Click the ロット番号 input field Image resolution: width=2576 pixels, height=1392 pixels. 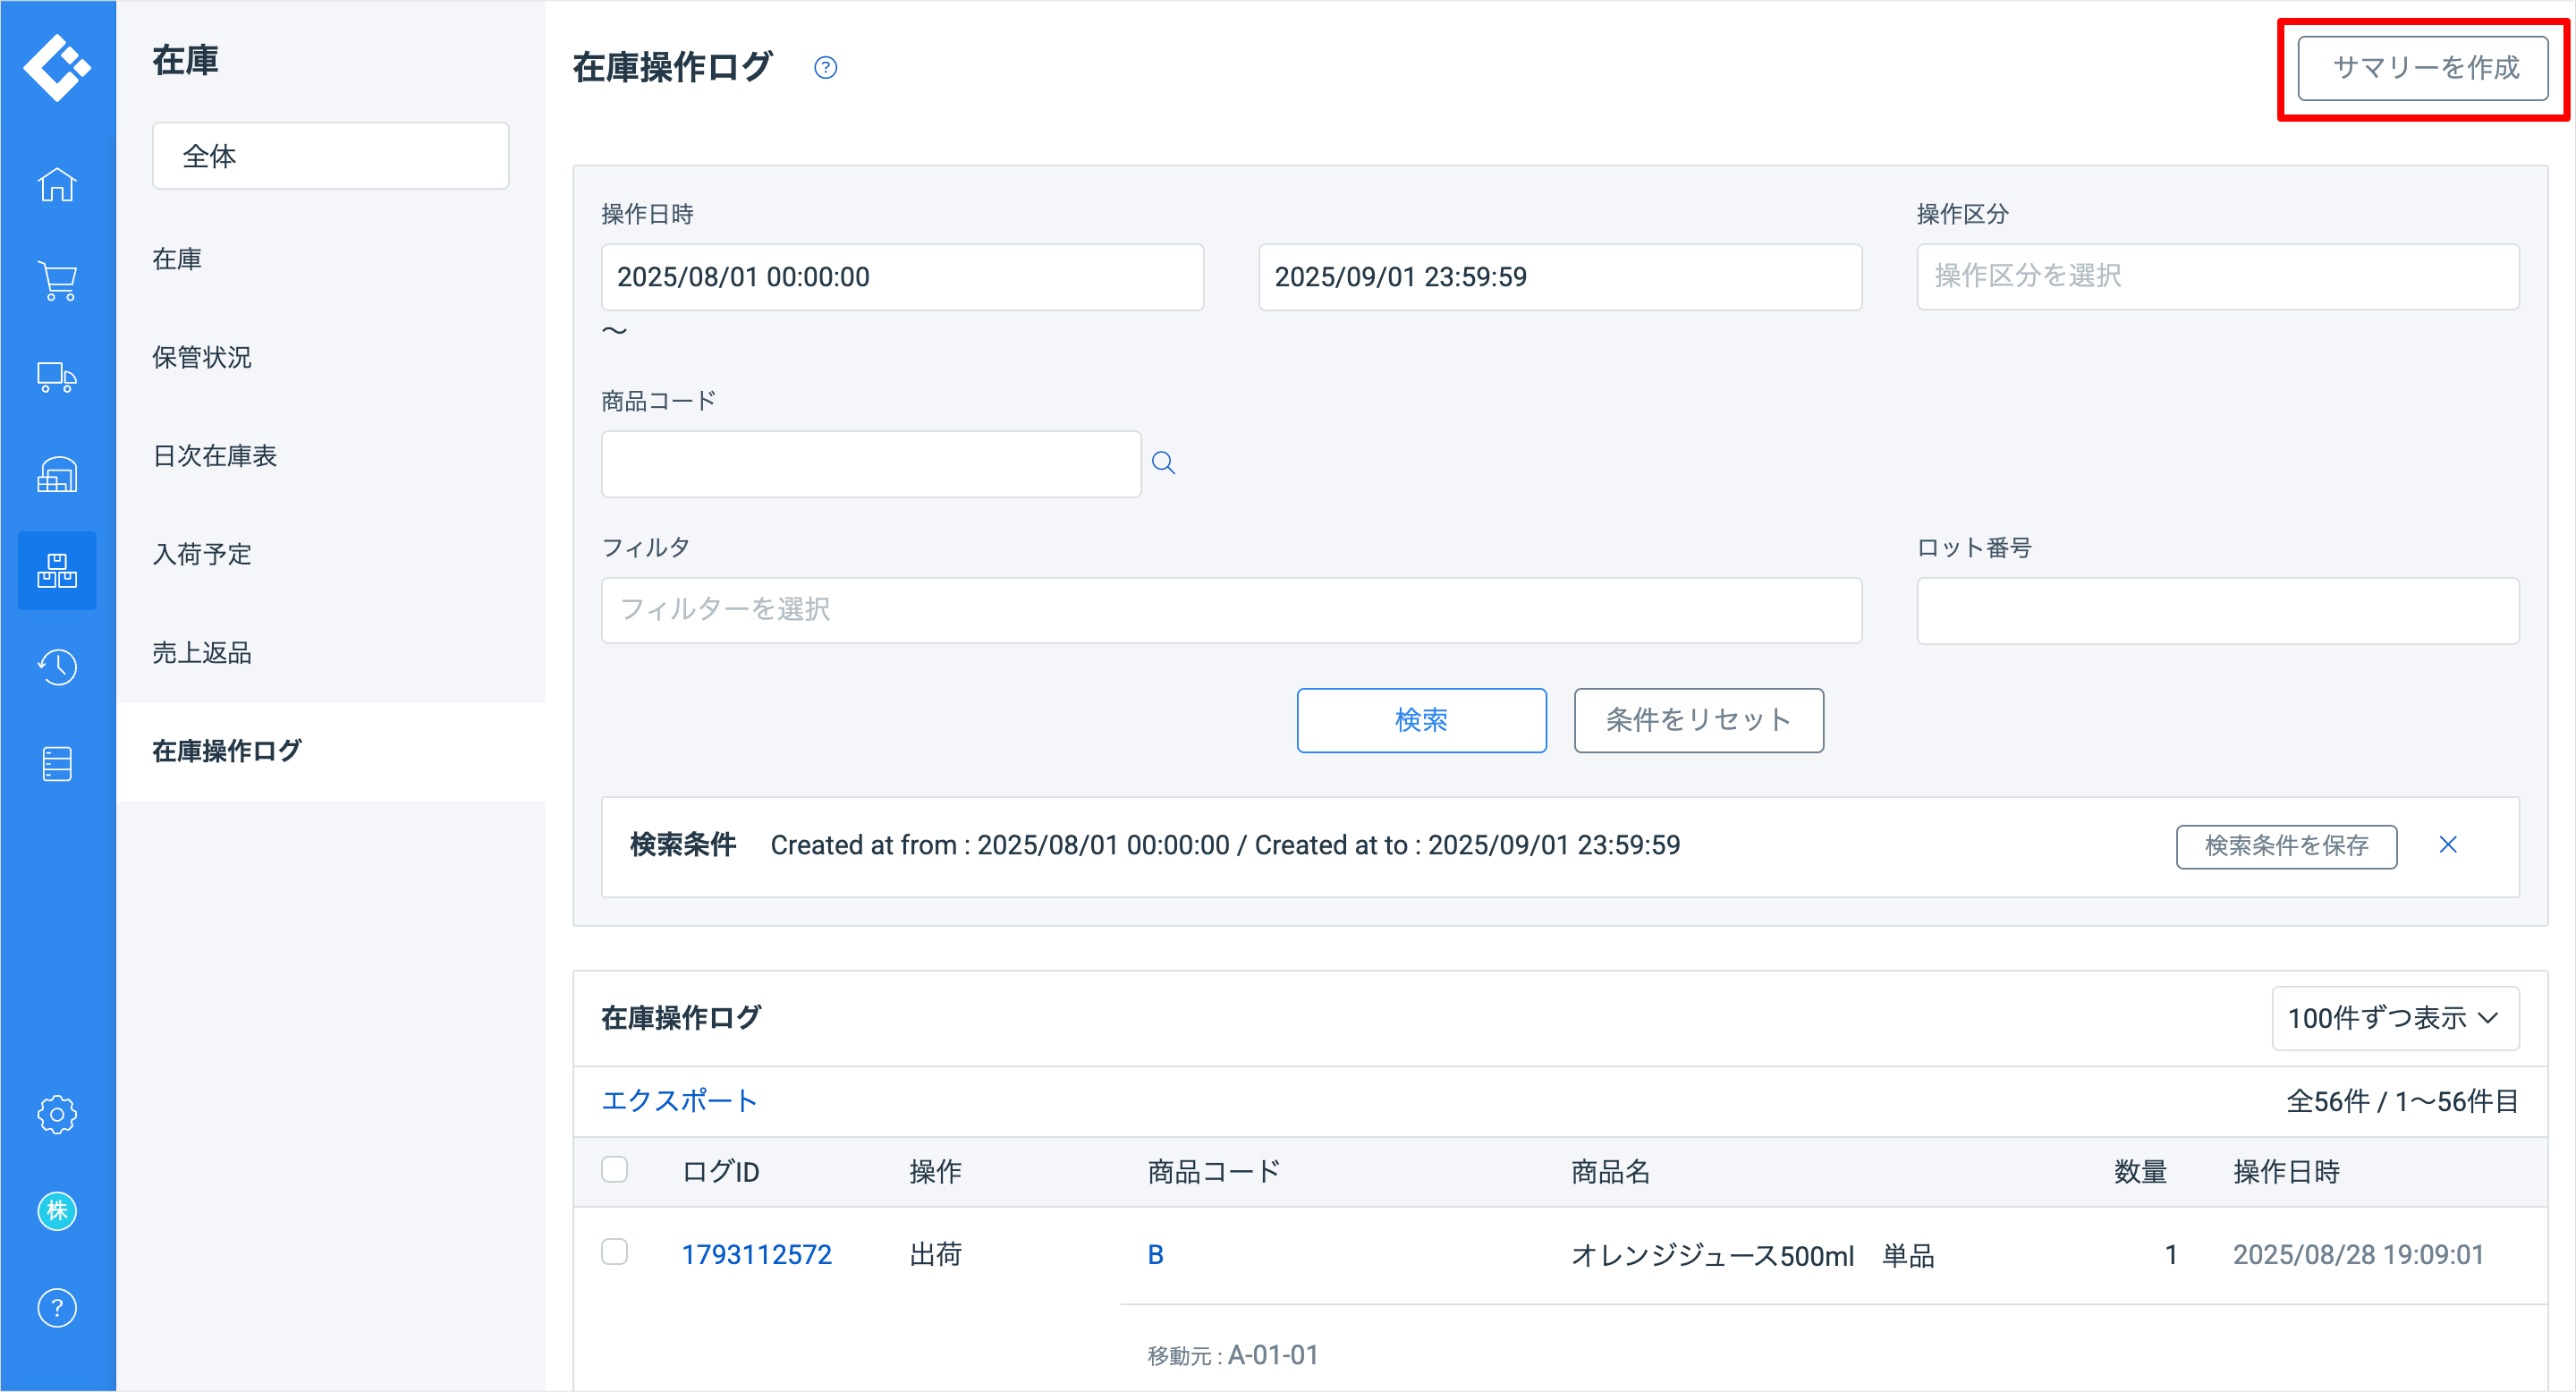2217,610
